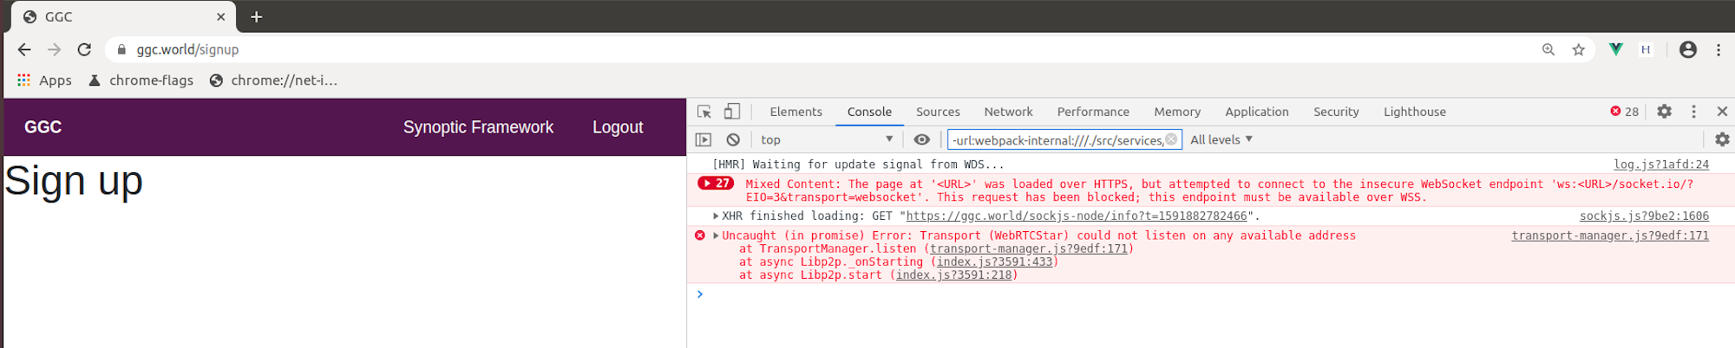
Task: Toggle the device toolbar
Action: 732,112
